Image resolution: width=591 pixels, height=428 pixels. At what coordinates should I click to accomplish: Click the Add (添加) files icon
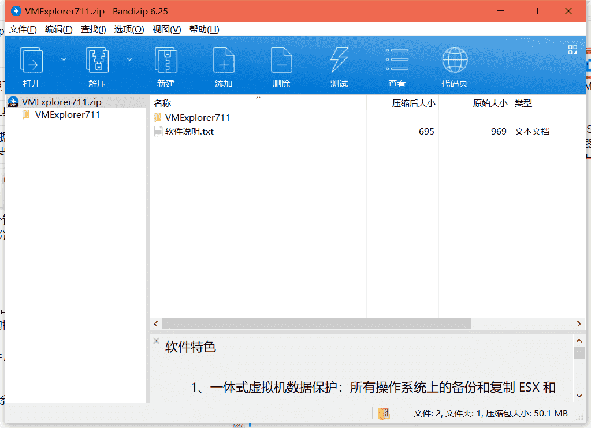[x=224, y=60]
